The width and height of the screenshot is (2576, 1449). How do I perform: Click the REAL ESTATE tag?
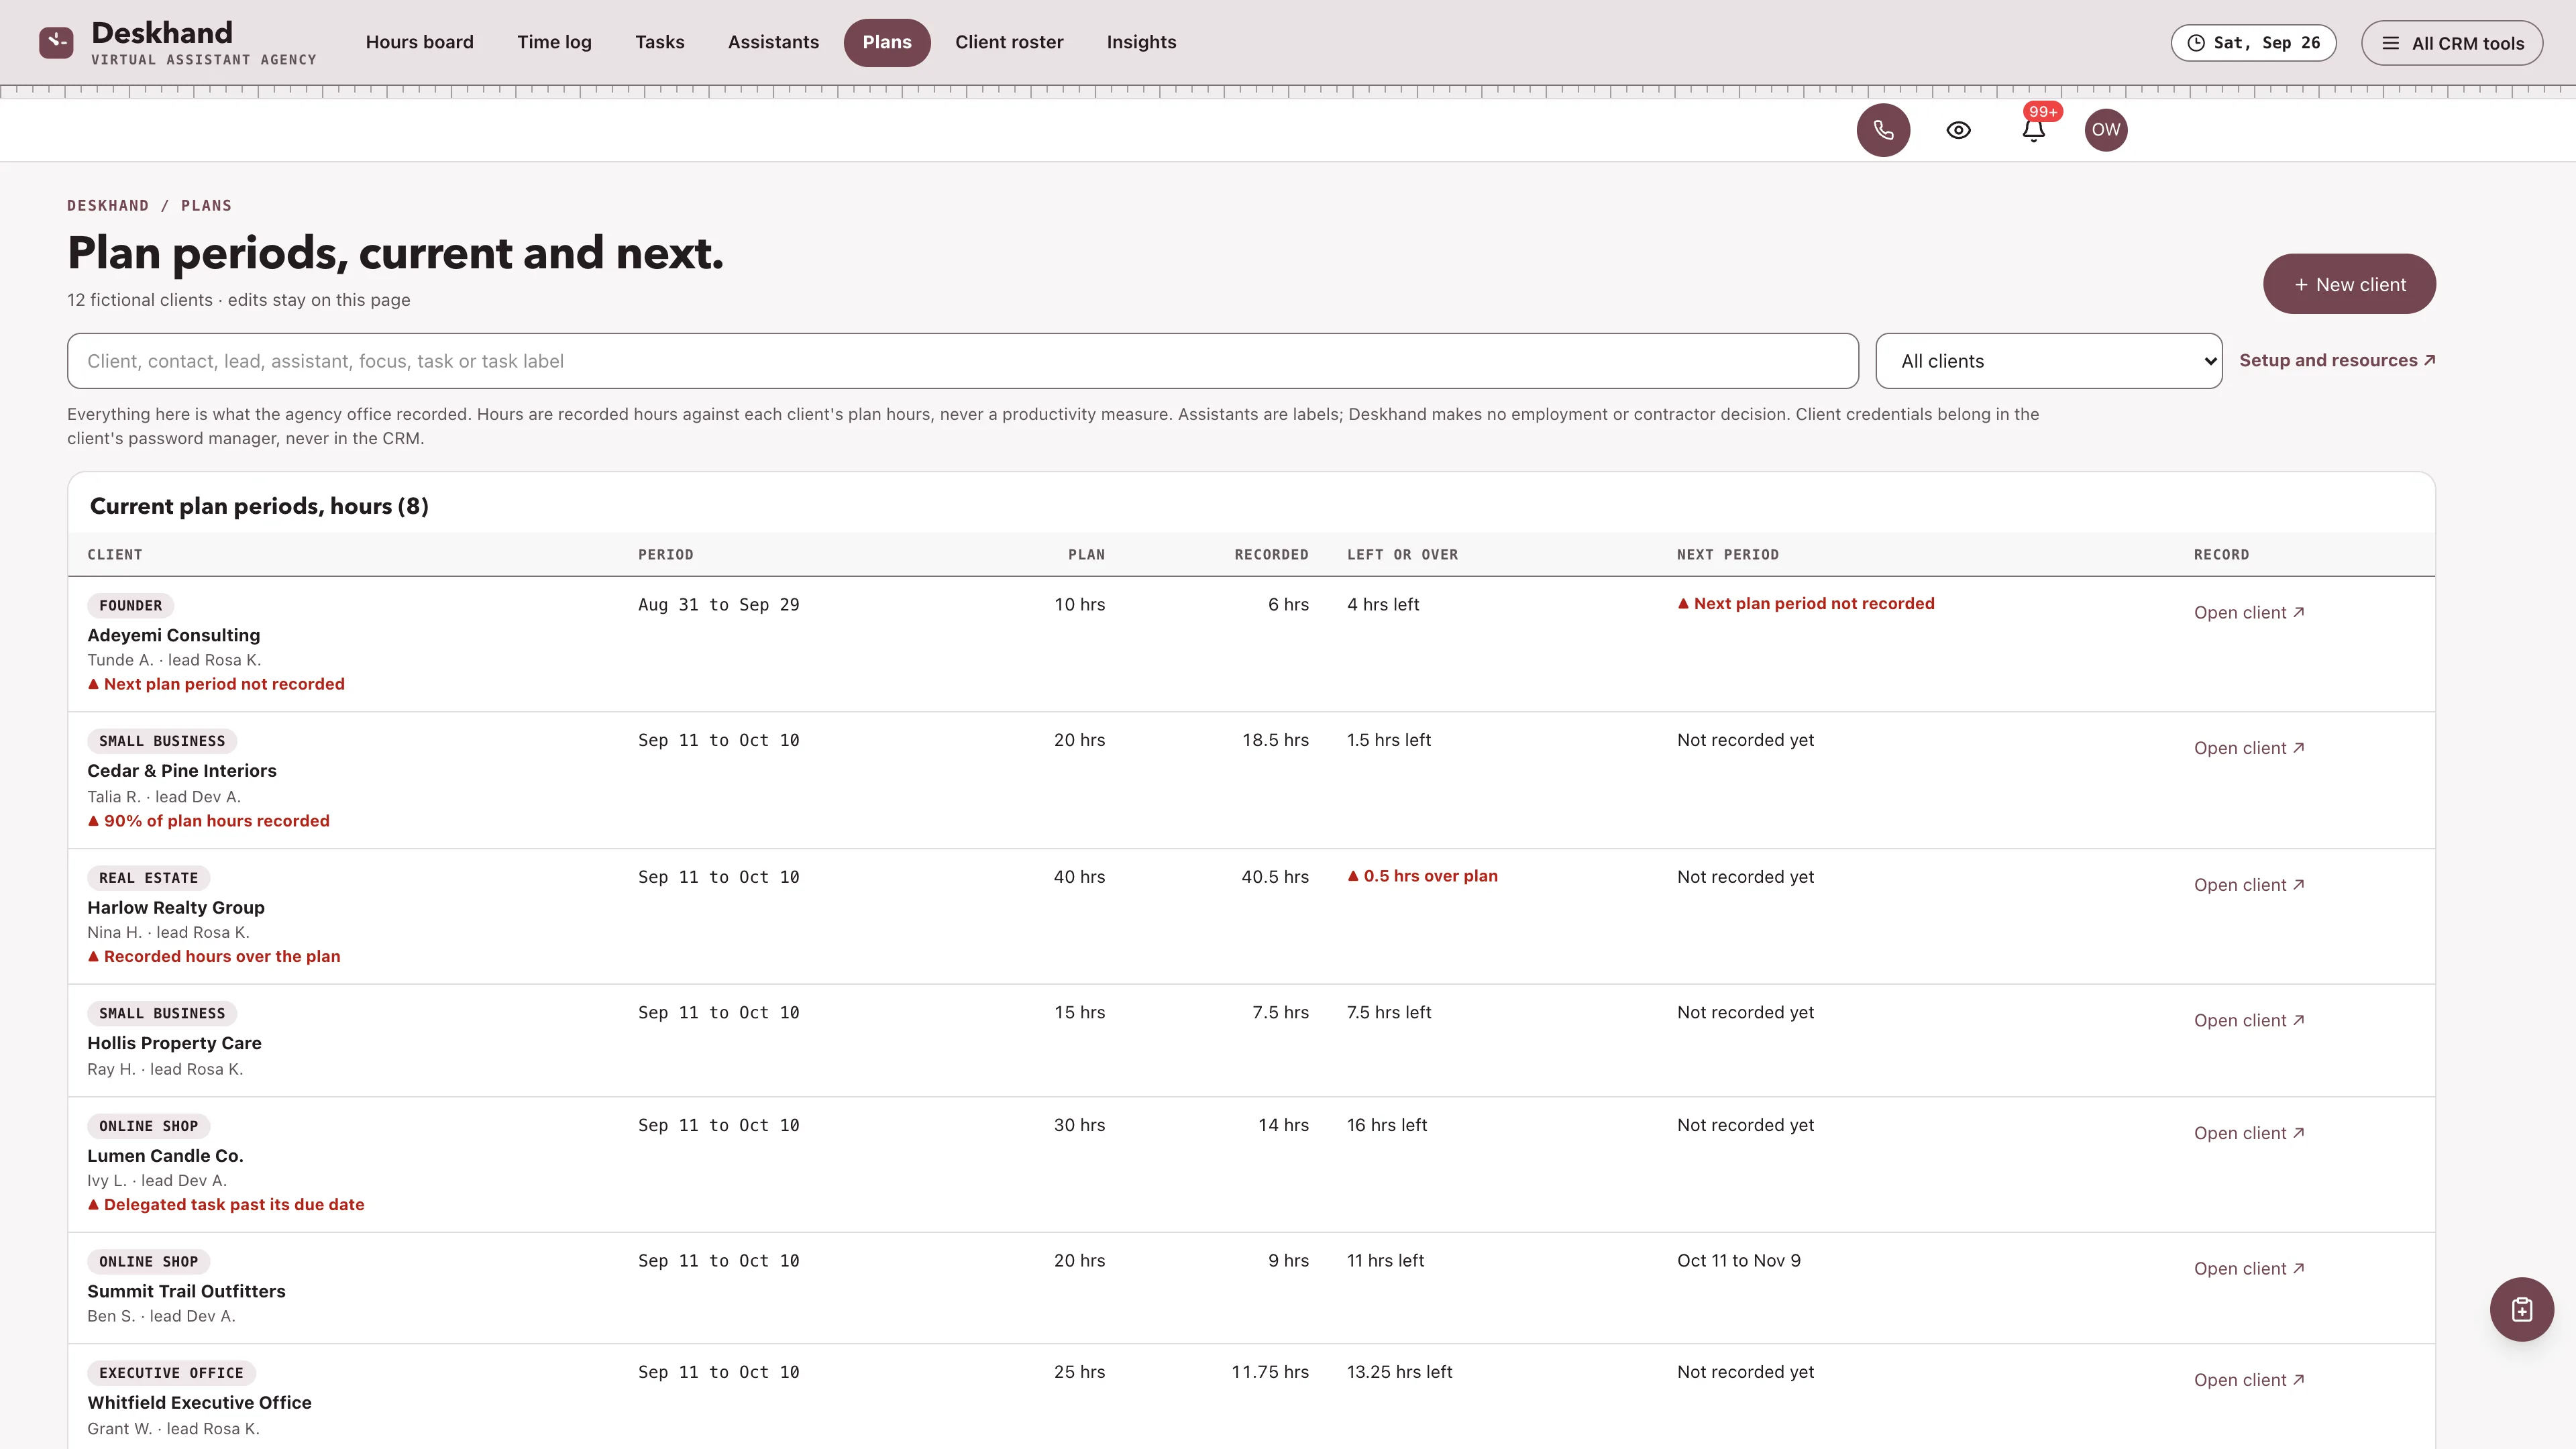pos(148,878)
